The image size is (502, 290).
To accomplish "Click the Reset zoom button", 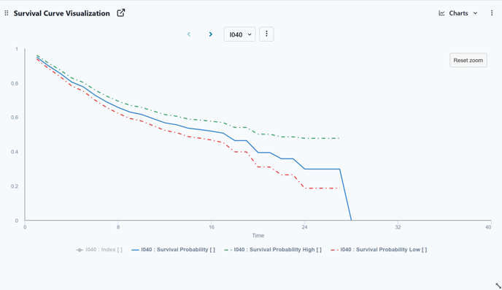I will [468, 60].
